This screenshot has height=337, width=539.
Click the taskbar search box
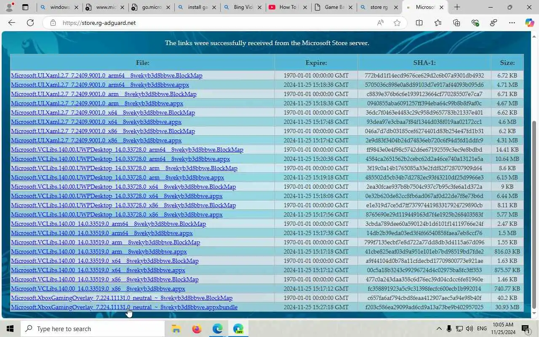click(x=93, y=329)
